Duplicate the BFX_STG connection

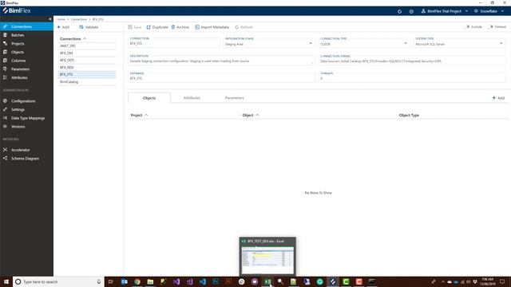[157, 27]
